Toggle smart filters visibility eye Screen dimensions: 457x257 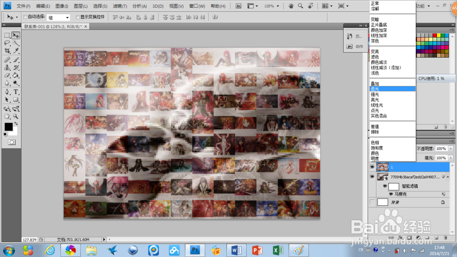385,186
